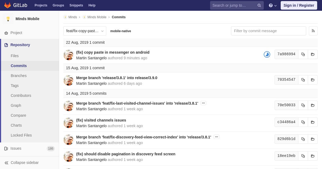Copy commit SHA c34486a4 to clipboard
Viewport: 322px width, 169px height.
303,122
